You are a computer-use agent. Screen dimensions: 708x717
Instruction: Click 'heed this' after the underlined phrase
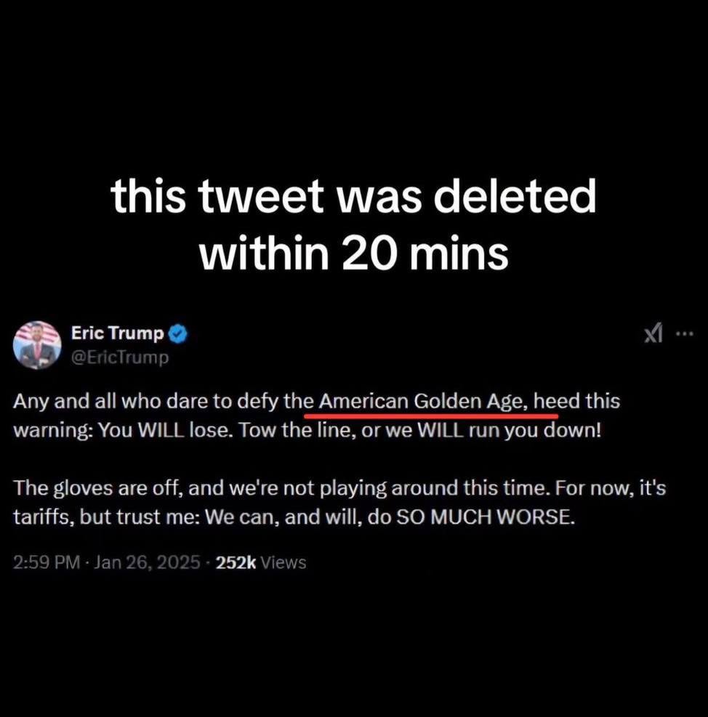pyautogui.click(x=576, y=402)
